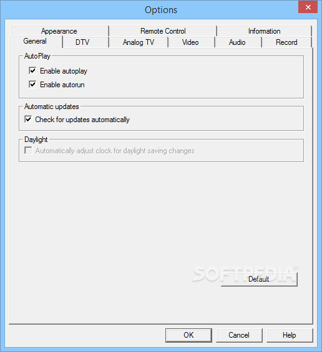Switch to the Record tab
The width and height of the screenshot is (322, 352).
(x=286, y=42)
